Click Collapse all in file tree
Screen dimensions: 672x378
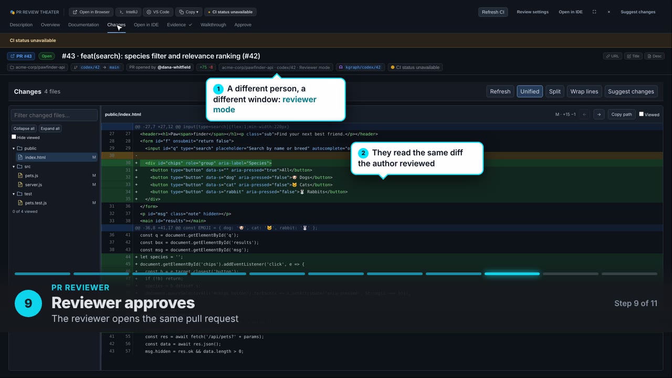(x=24, y=129)
